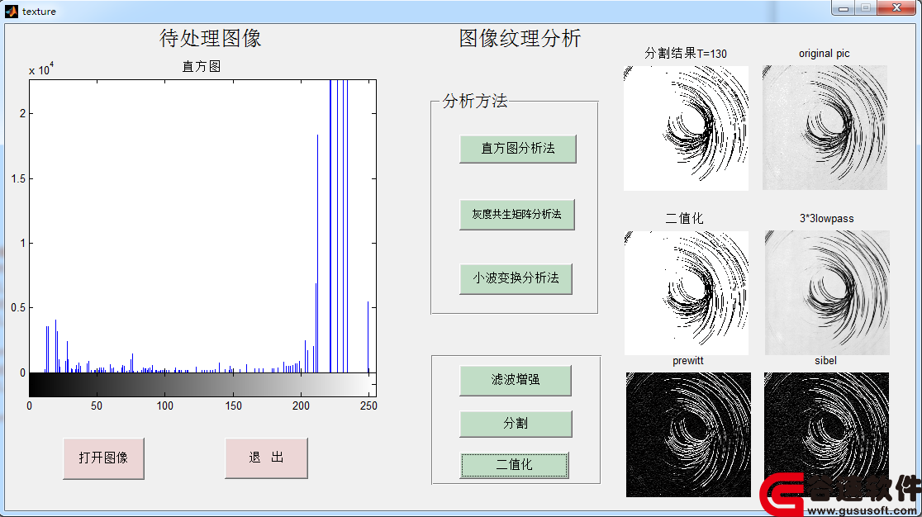Screen dimensions: 922x517
Task: Click the 直方图分析法 button
Action: [517, 149]
